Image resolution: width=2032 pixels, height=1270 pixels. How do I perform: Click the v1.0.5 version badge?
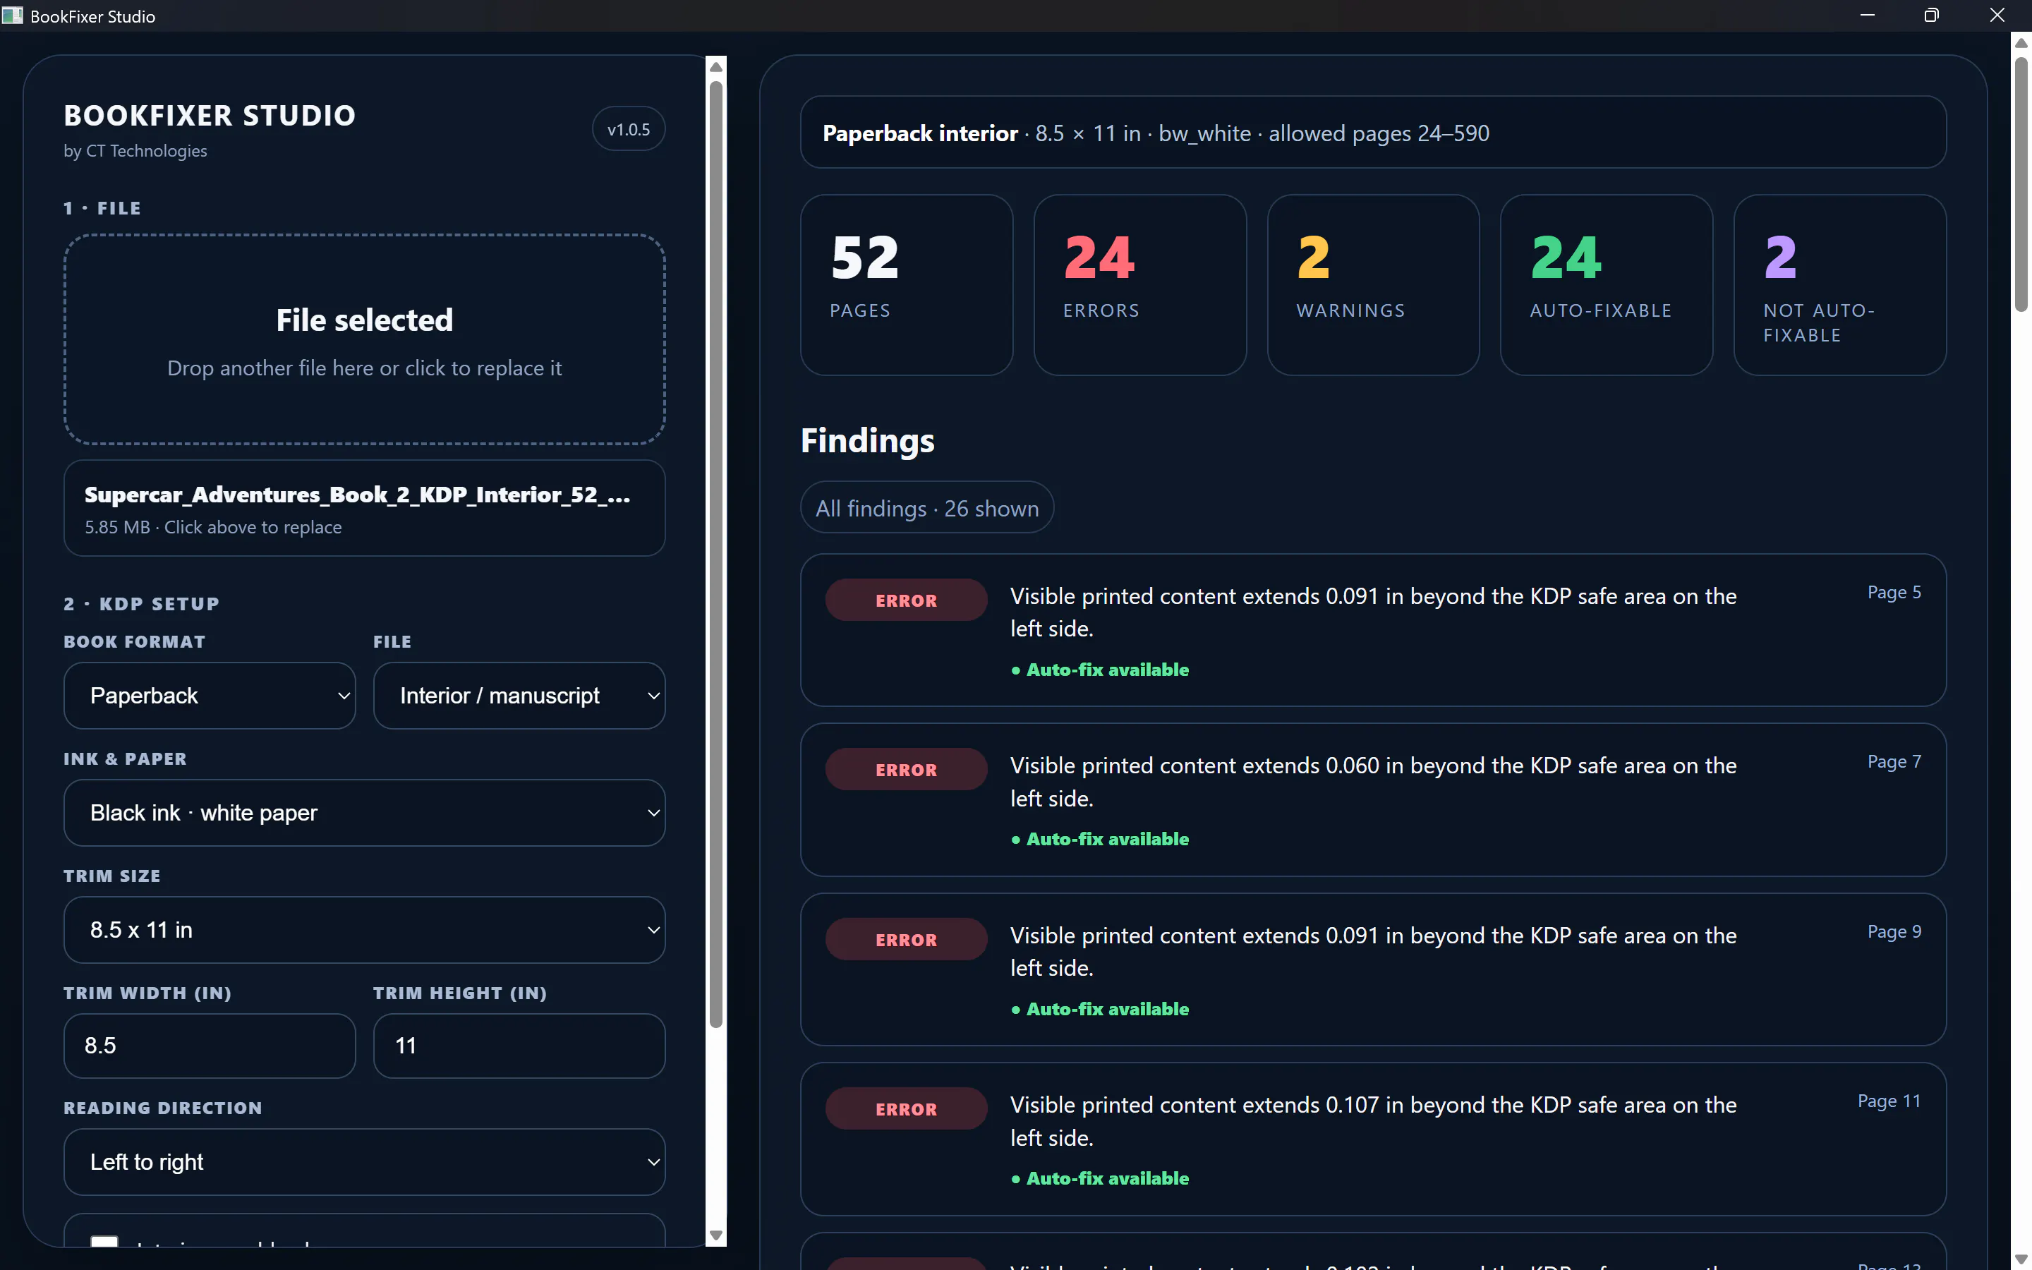(x=628, y=129)
